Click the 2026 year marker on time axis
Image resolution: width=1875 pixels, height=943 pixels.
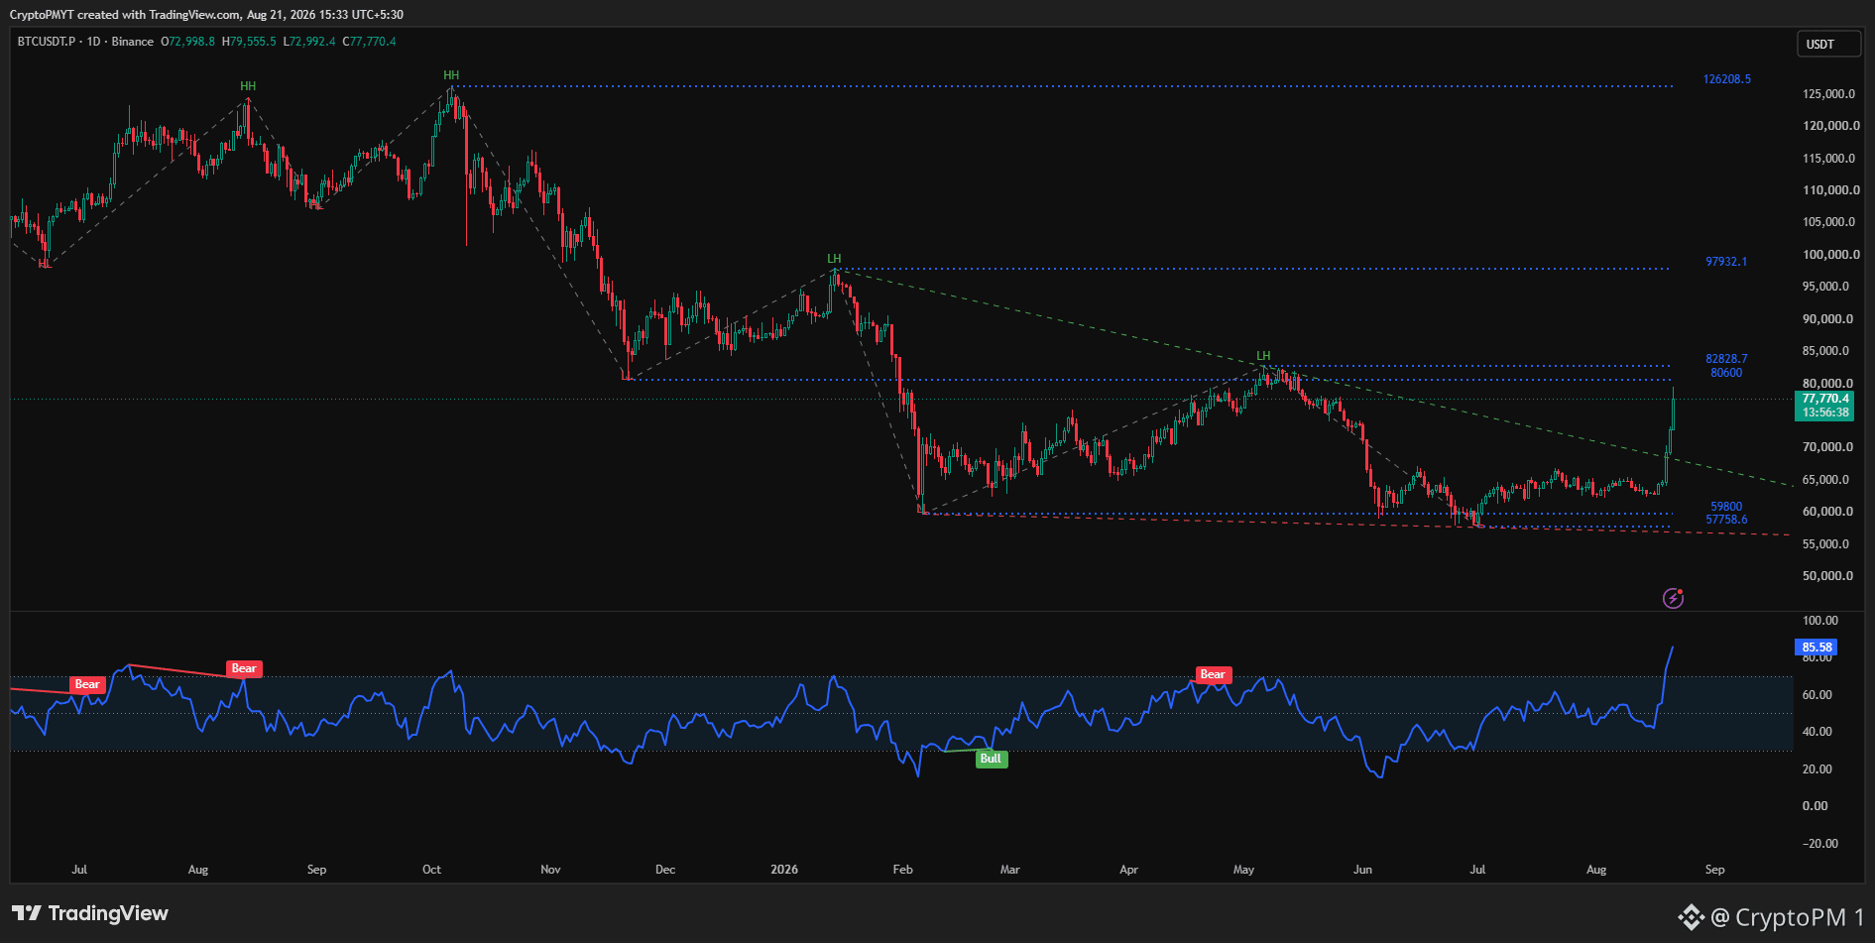tap(784, 870)
